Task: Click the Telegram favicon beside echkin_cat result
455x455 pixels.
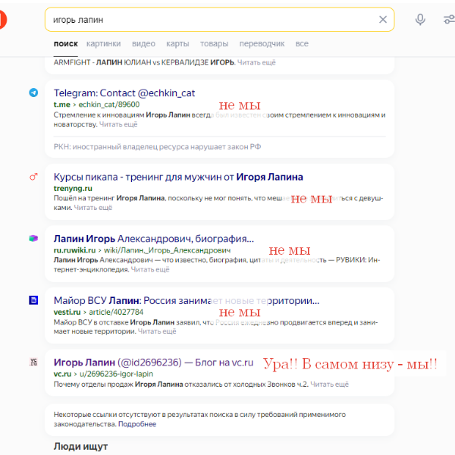Action: point(33,93)
